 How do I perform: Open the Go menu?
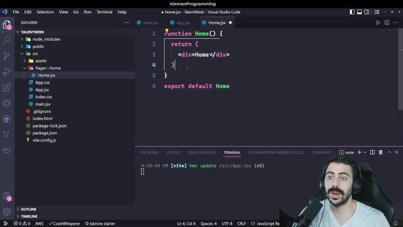point(76,12)
